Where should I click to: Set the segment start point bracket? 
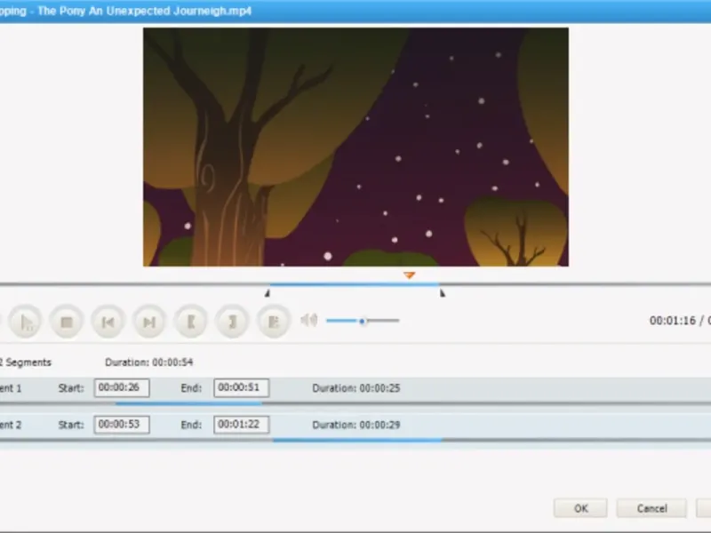tap(191, 322)
